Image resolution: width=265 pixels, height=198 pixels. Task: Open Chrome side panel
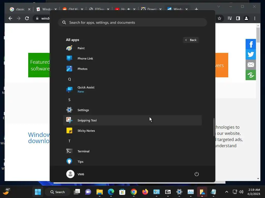pyautogui.click(x=238, y=18)
